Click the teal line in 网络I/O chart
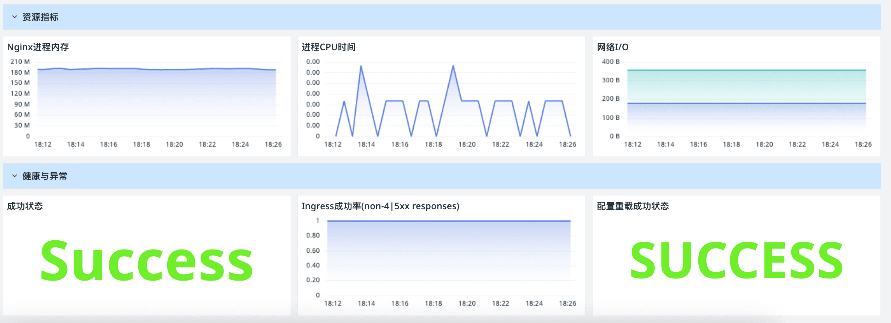Screen dimensions: 891x323 pyautogui.click(x=746, y=70)
